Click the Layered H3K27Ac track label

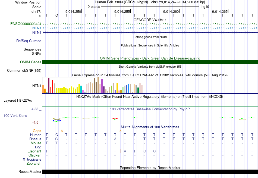[18, 100]
